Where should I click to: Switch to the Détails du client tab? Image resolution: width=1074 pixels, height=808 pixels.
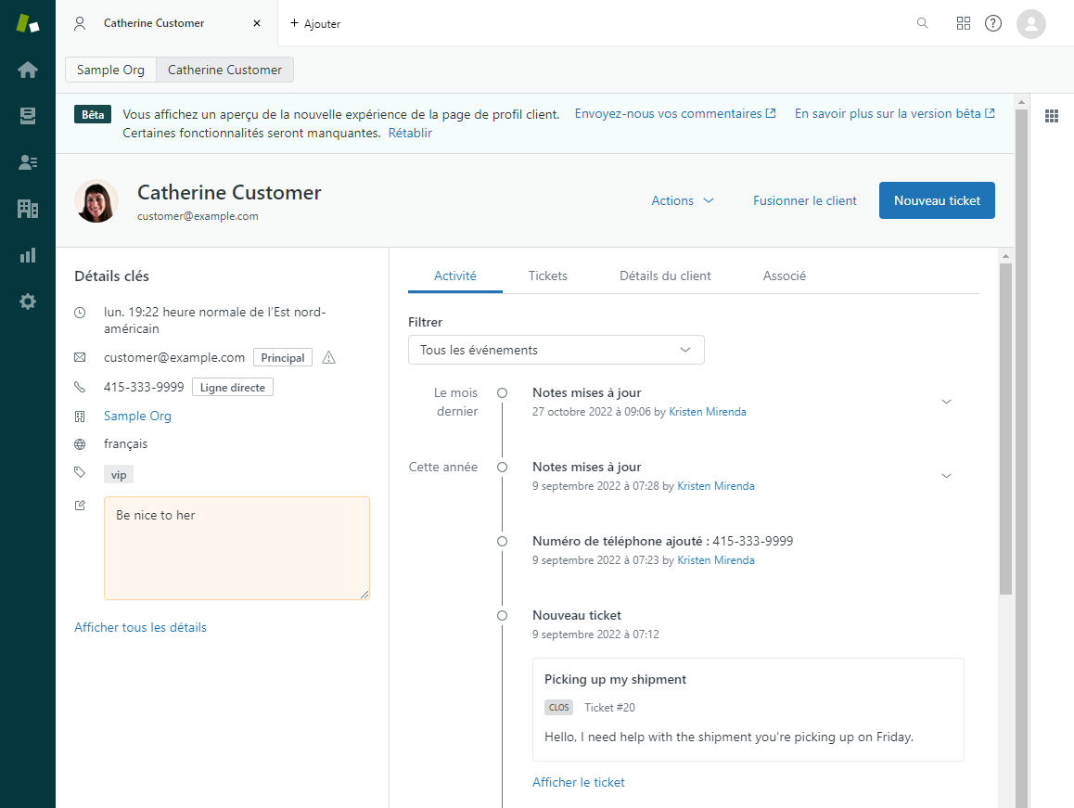point(665,276)
